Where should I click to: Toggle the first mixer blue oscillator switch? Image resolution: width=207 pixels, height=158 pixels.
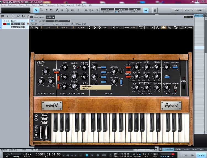[104, 67]
